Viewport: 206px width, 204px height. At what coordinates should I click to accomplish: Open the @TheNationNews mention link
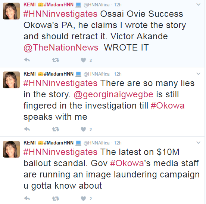tap(61, 48)
